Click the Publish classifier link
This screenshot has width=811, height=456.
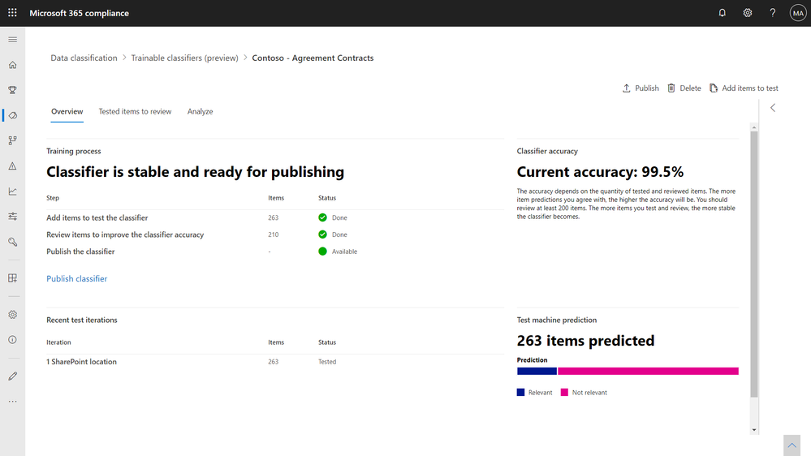coord(76,278)
